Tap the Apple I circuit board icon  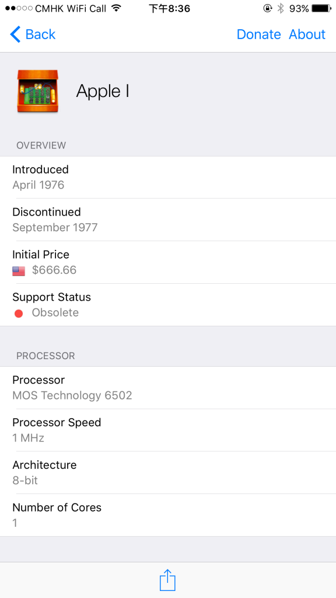click(37, 91)
